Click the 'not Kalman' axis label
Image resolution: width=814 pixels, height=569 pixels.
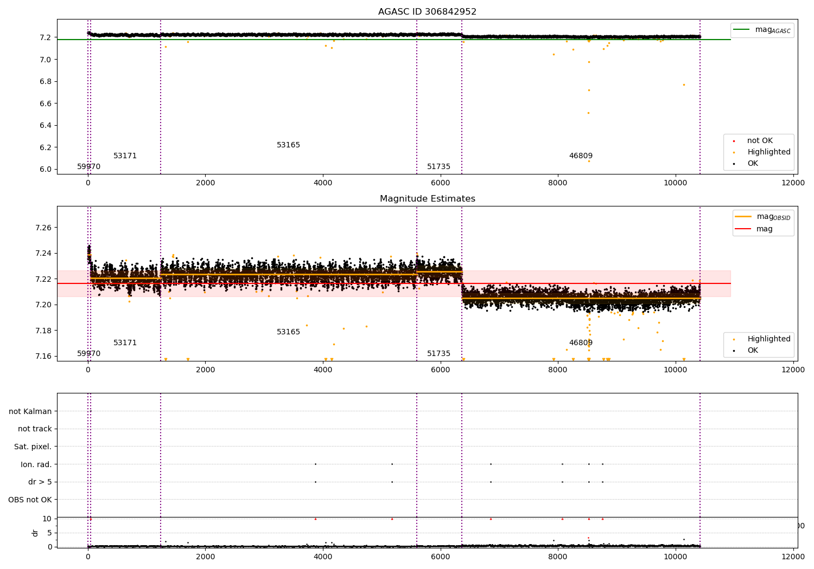[30, 411]
